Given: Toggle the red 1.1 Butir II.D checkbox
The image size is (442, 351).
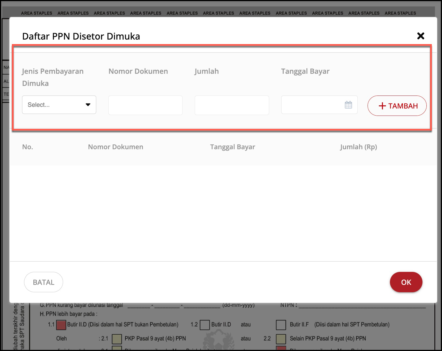Looking at the screenshot, I should pyautogui.click(x=61, y=325).
